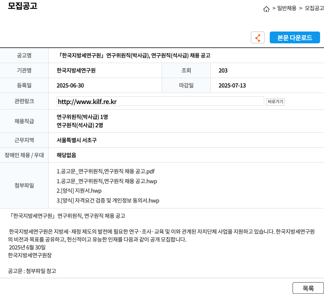
Task: Click the 마감일 column label
Action: [x=186, y=86]
